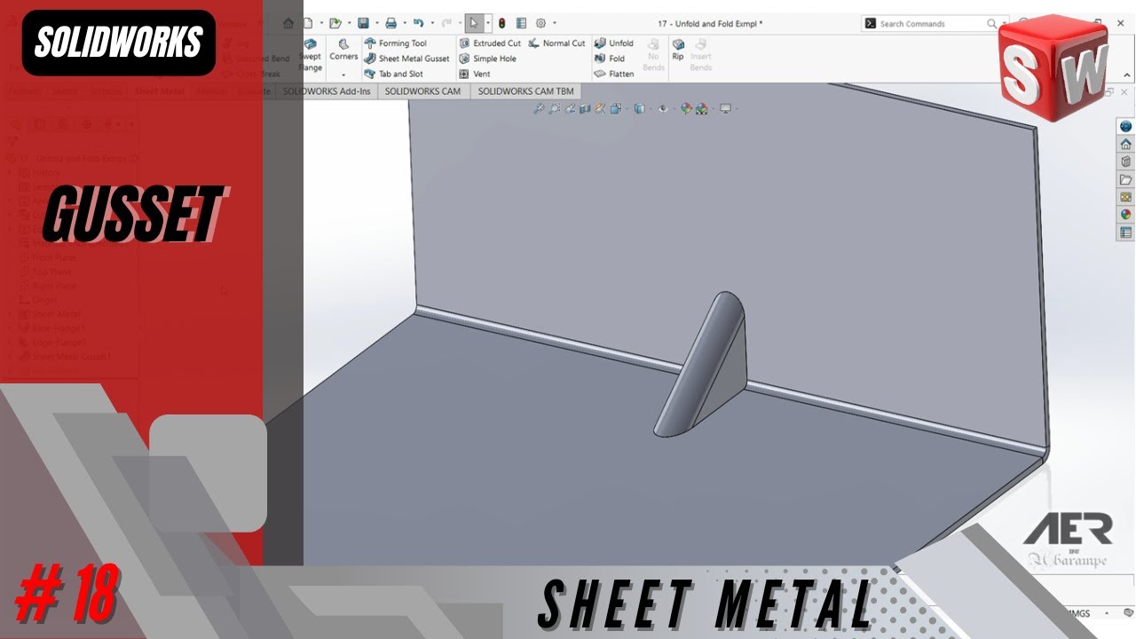Open Appearances tab in task pane
Screen dimensions: 1136x639
(x=1125, y=214)
